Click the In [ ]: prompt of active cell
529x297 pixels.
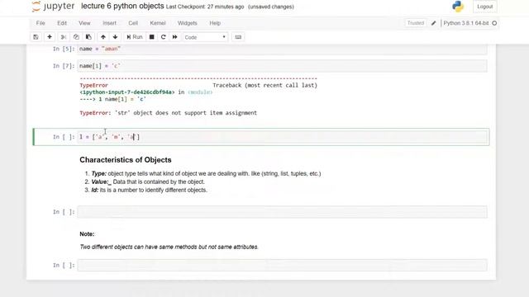point(64,137)
